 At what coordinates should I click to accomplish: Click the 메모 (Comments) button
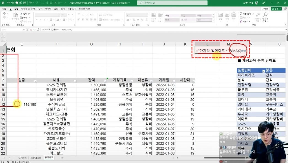point(265,9)
